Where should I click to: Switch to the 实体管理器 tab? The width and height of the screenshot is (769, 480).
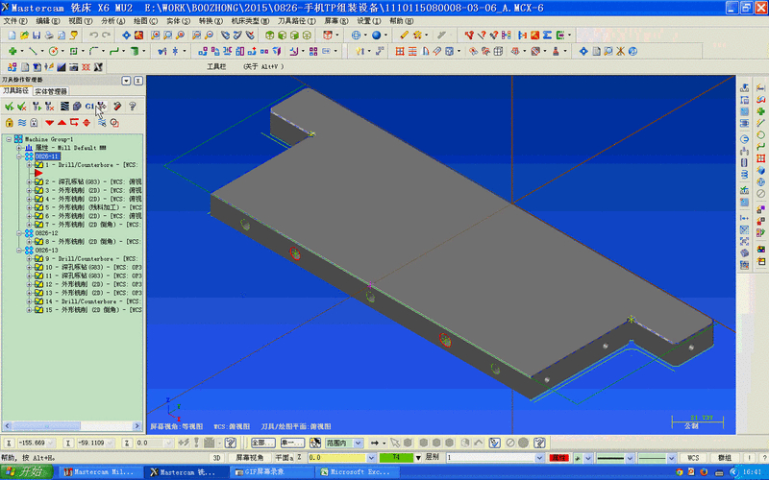point(51,91)
